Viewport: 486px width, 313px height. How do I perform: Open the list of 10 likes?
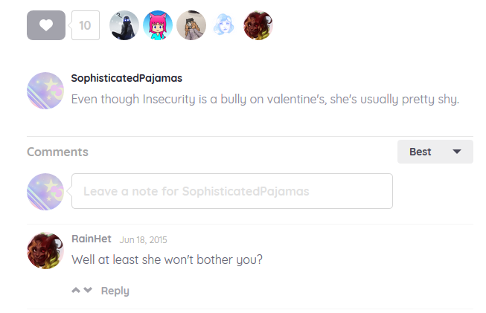click(x=85, y=25)
